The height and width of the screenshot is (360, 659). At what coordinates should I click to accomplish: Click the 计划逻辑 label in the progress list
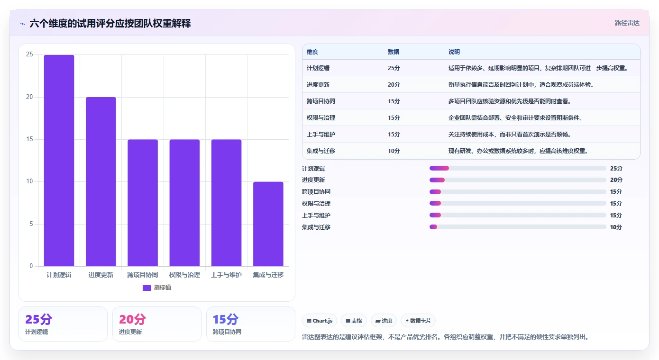click(313, 169)
